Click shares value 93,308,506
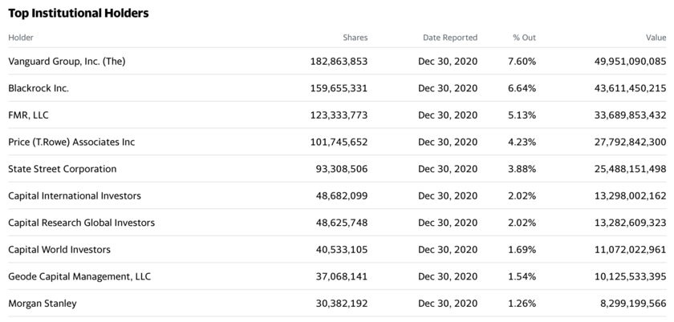Viewport: 674px width, 322px height. pyautogui.click(x=342, y=169)
